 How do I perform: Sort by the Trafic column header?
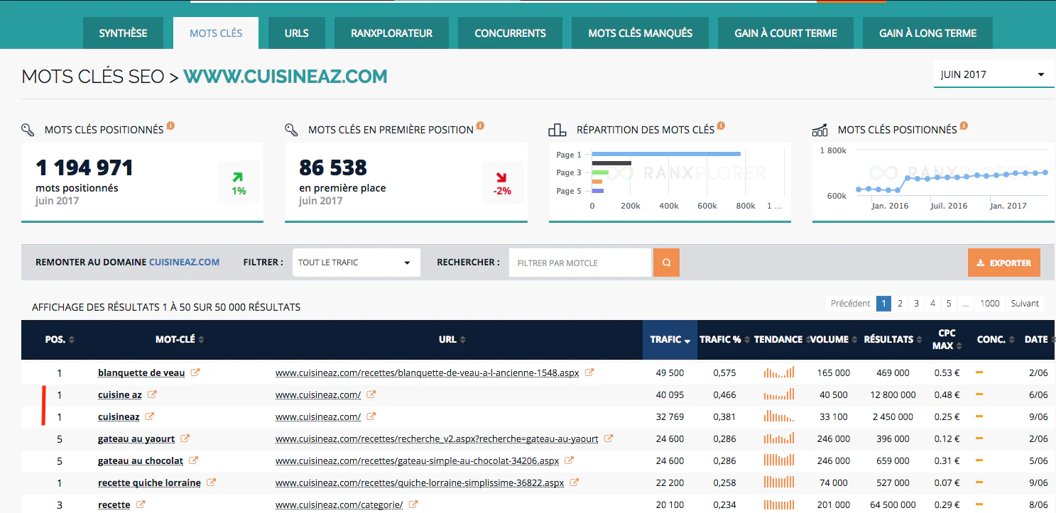pos(670,340)
